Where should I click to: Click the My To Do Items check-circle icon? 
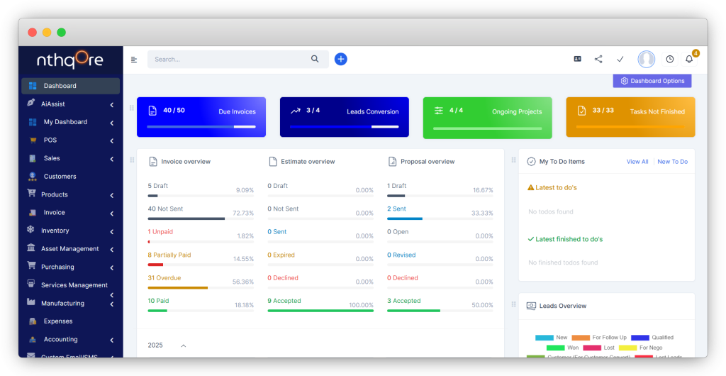[532, 162]
